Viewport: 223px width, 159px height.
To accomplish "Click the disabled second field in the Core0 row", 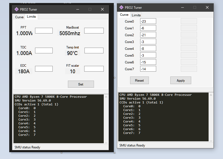I will (x=189, y=21).
